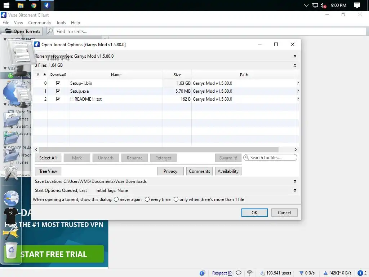Click the horizontal scrollbar in files list
The image size is (369, 277).
click(159, 150)
